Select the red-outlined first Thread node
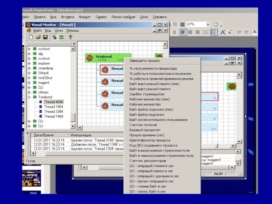Image resolution: width=272 pixels, height=204 pixels. pos(112,70)
